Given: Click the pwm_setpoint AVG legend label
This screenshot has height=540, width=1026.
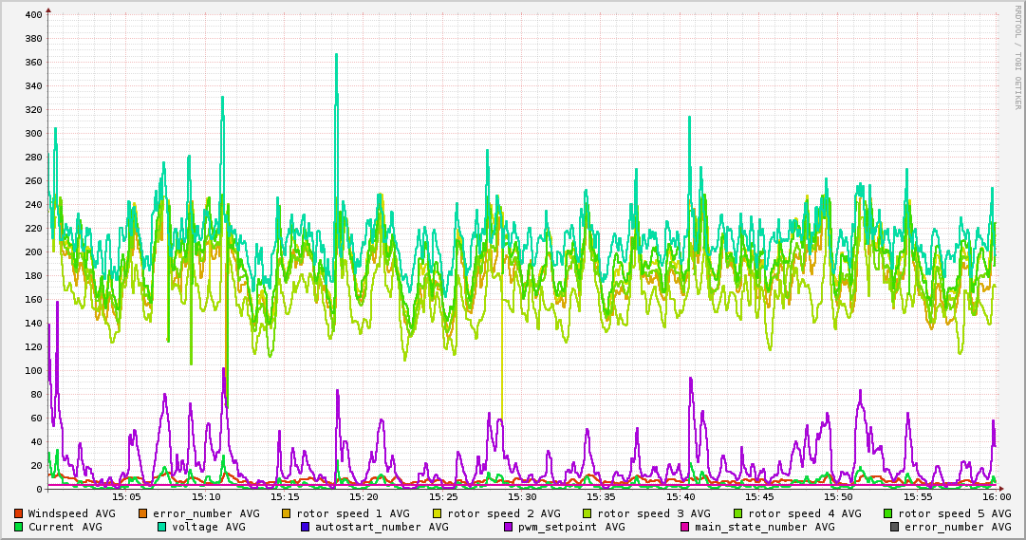Looking at the screenshot, I should [571, 527].
